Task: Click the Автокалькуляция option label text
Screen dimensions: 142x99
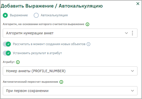Action: [54, 15]
